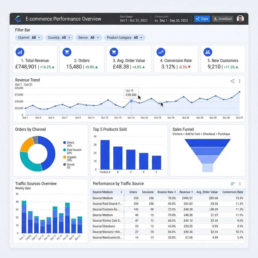Click the Download button
Image resolution: width=258 pixels, height=258 pixels.
pos(223,19)
